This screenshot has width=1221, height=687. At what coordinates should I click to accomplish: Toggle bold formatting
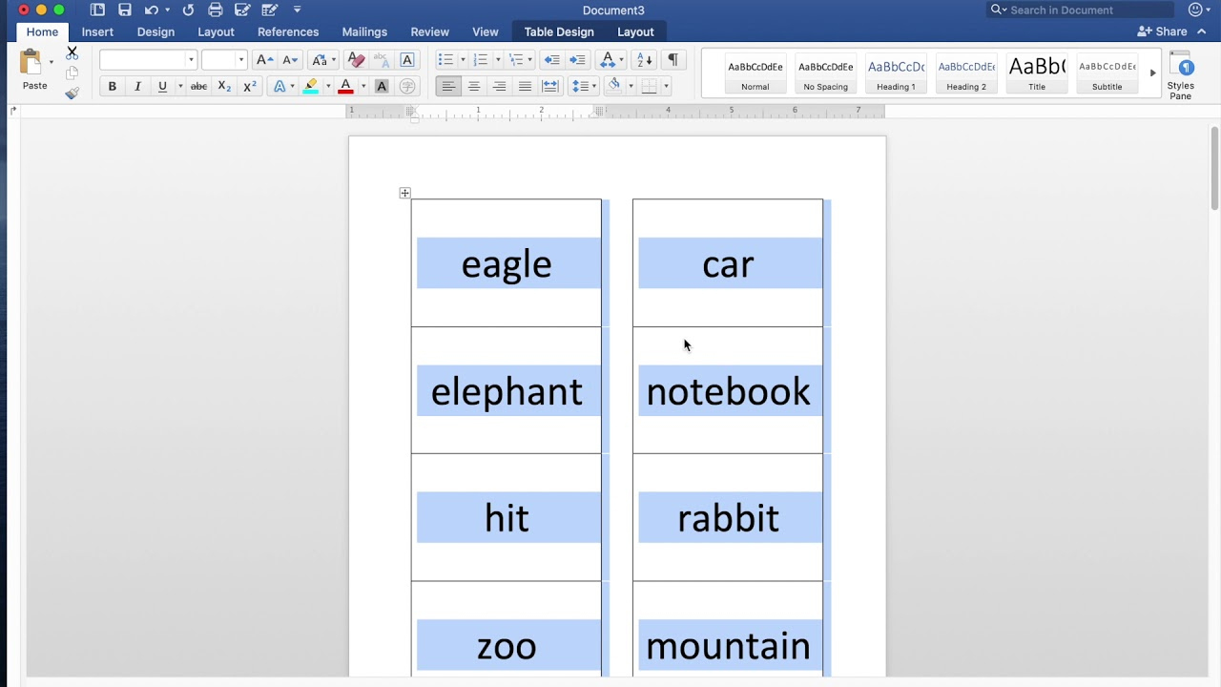click(112, 86)
